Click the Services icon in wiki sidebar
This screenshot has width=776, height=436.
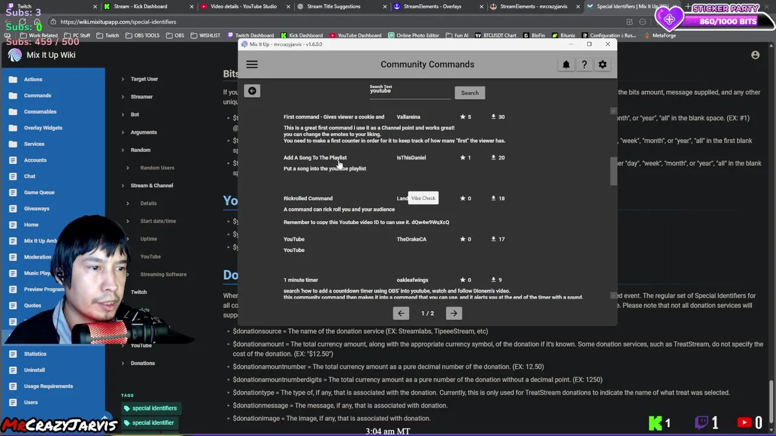(13, 144)
